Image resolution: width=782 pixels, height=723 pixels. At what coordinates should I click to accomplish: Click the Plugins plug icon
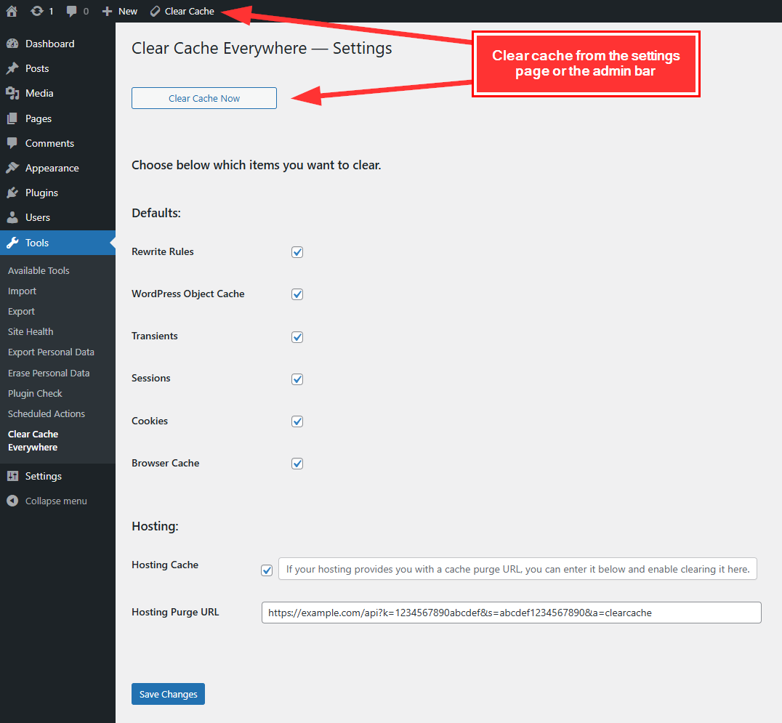coord(12,193)
